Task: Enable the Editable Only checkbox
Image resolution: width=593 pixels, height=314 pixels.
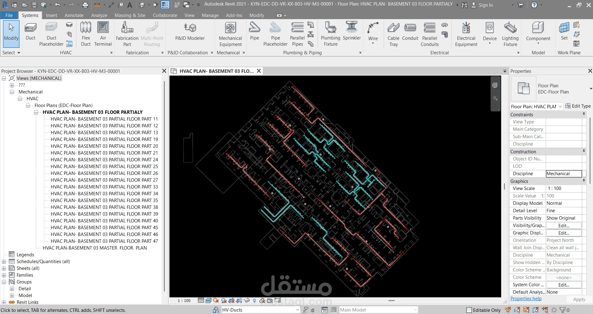Action: pyautogui.click(x=469, y=310)
